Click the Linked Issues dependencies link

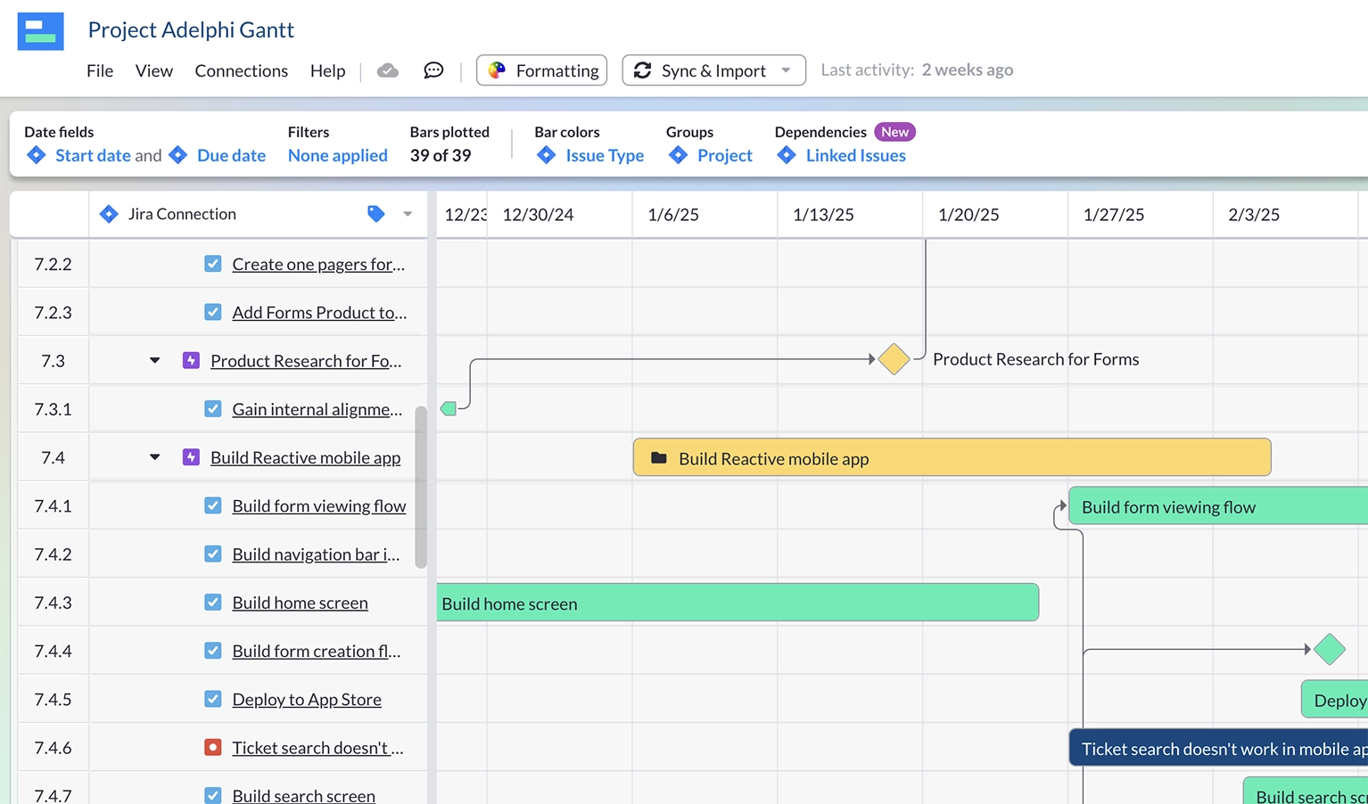click(855, 155)
